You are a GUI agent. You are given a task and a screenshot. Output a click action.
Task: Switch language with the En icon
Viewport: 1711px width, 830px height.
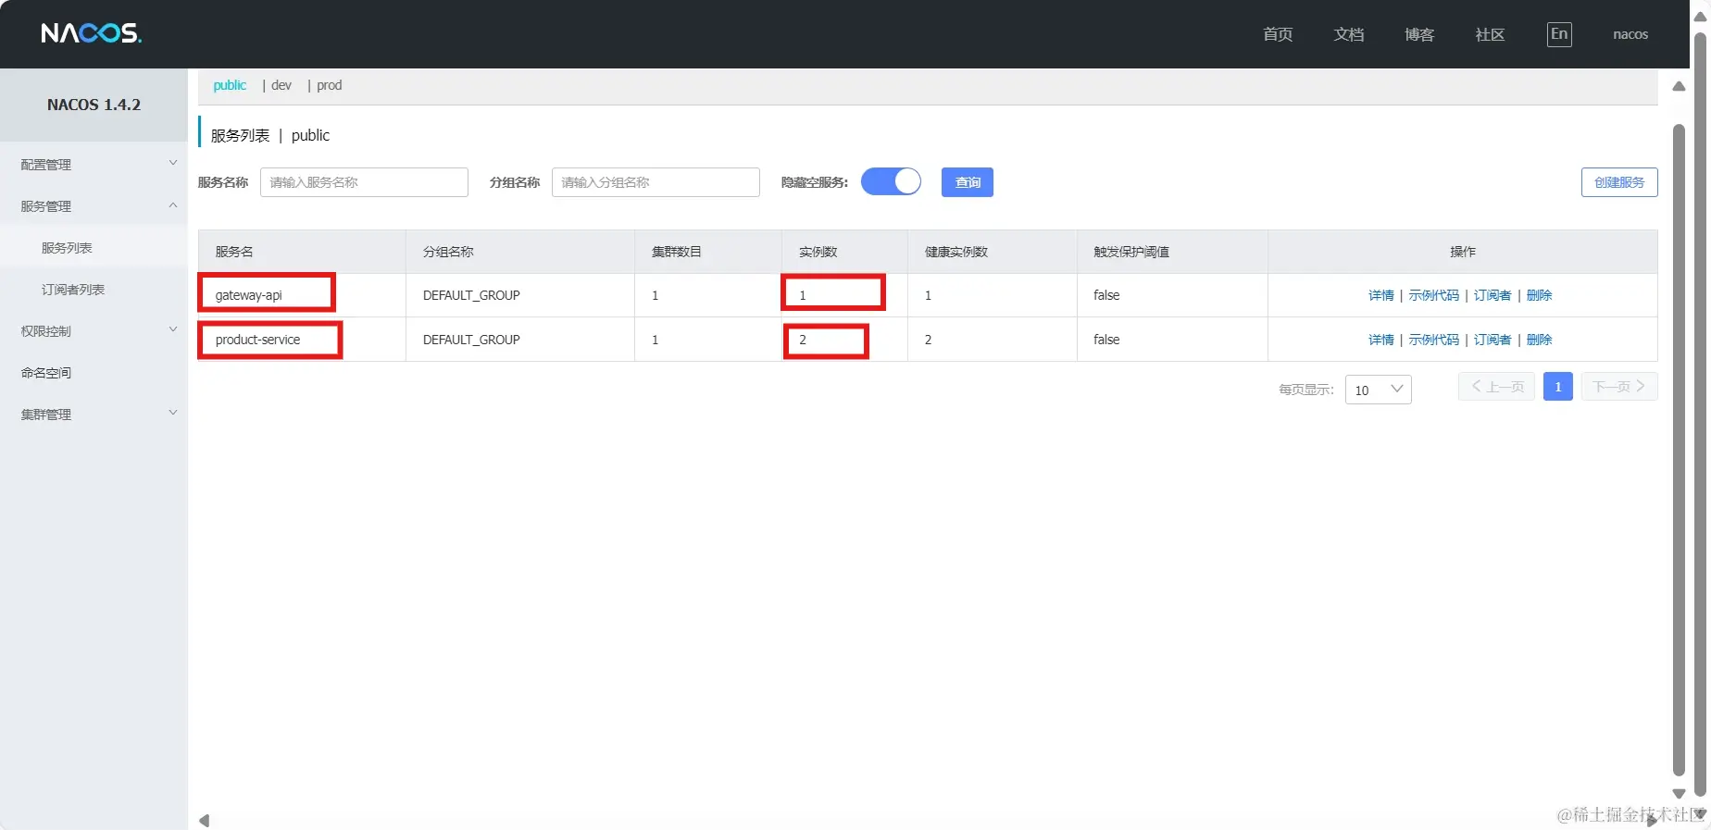[x=1559, y=34]
